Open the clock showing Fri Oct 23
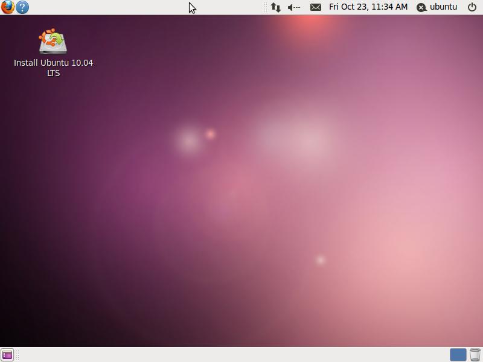 pos(368,7)
